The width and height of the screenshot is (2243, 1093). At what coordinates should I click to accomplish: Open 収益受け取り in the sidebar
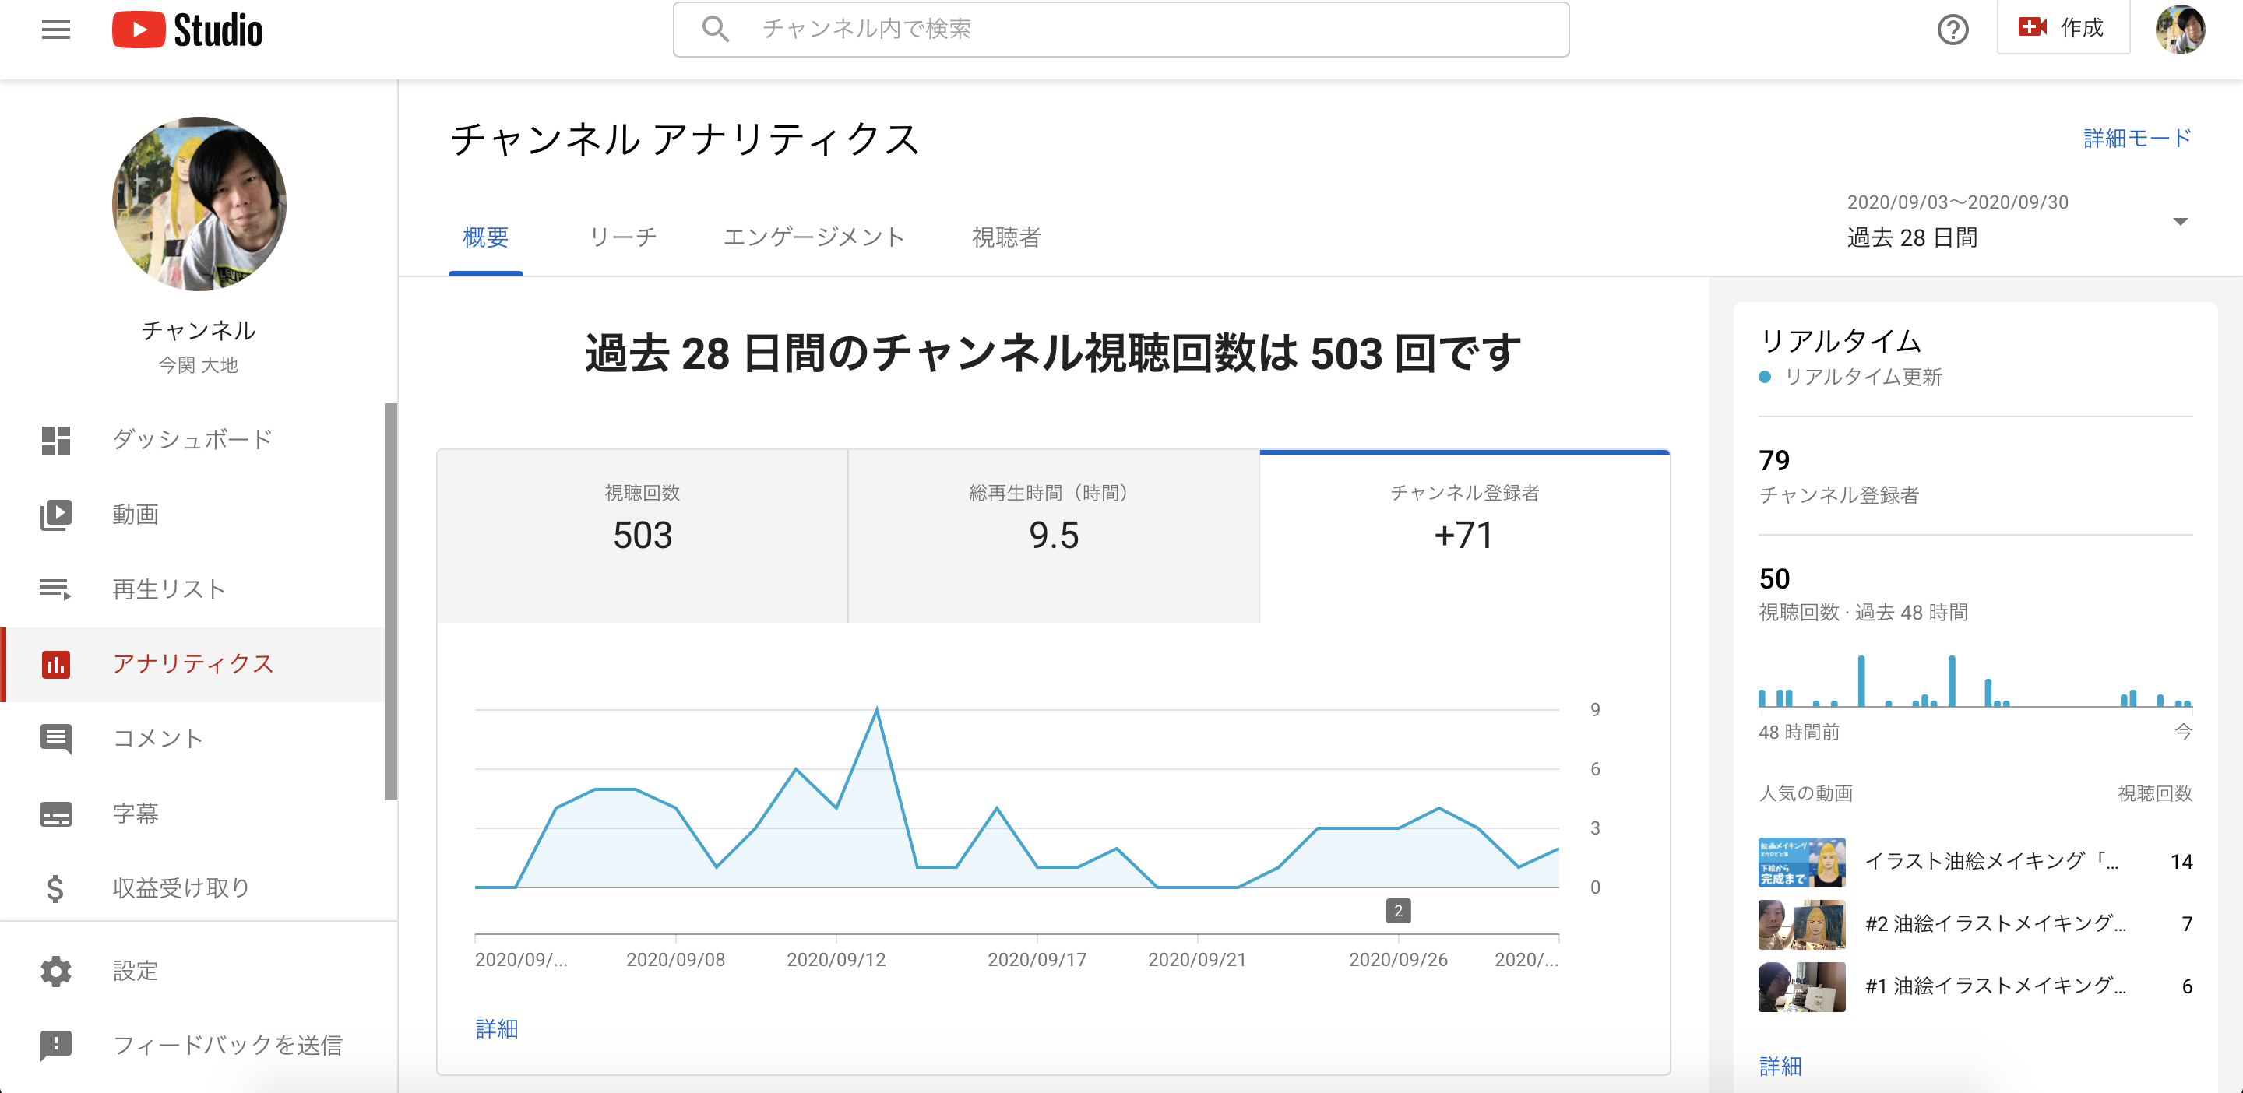pyautogui.click(x=192, y=887)
